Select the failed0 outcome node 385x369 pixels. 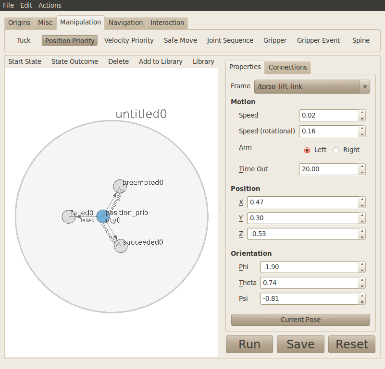69,216
